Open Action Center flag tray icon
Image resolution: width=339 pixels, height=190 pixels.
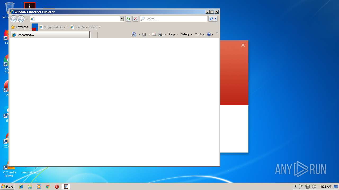click(x=301, y=187)
